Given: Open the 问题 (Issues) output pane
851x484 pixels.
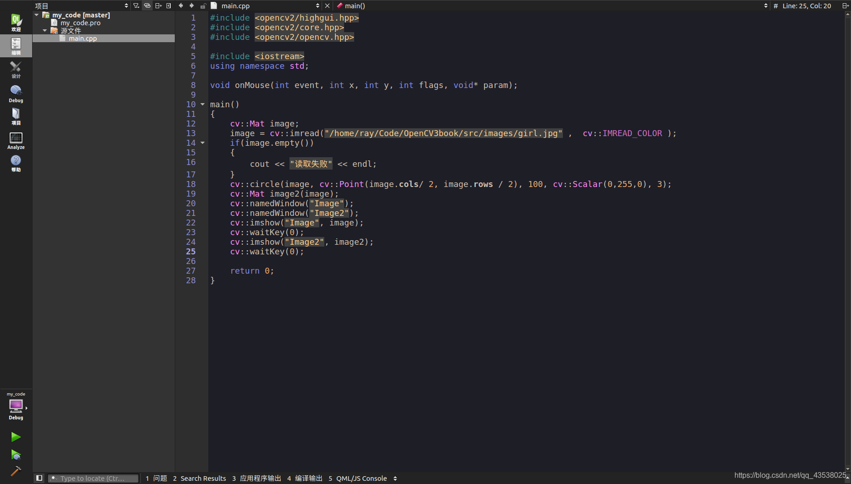Looking at the screenshot, I should tap(156, 478).
